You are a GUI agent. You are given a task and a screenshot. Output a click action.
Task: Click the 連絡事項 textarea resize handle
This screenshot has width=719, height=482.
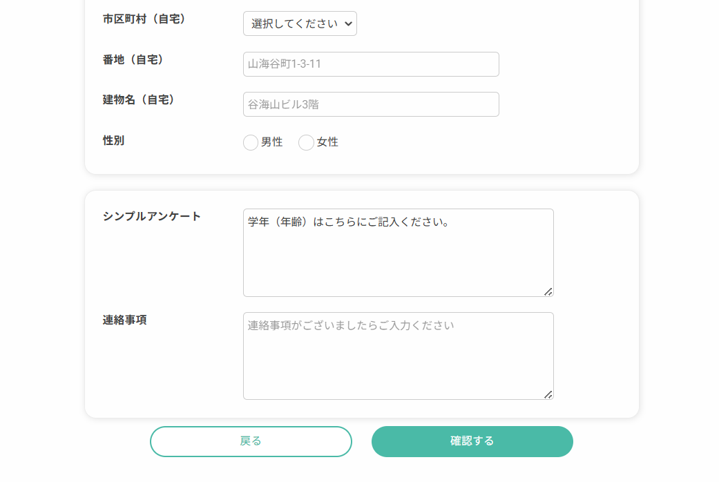548,394
